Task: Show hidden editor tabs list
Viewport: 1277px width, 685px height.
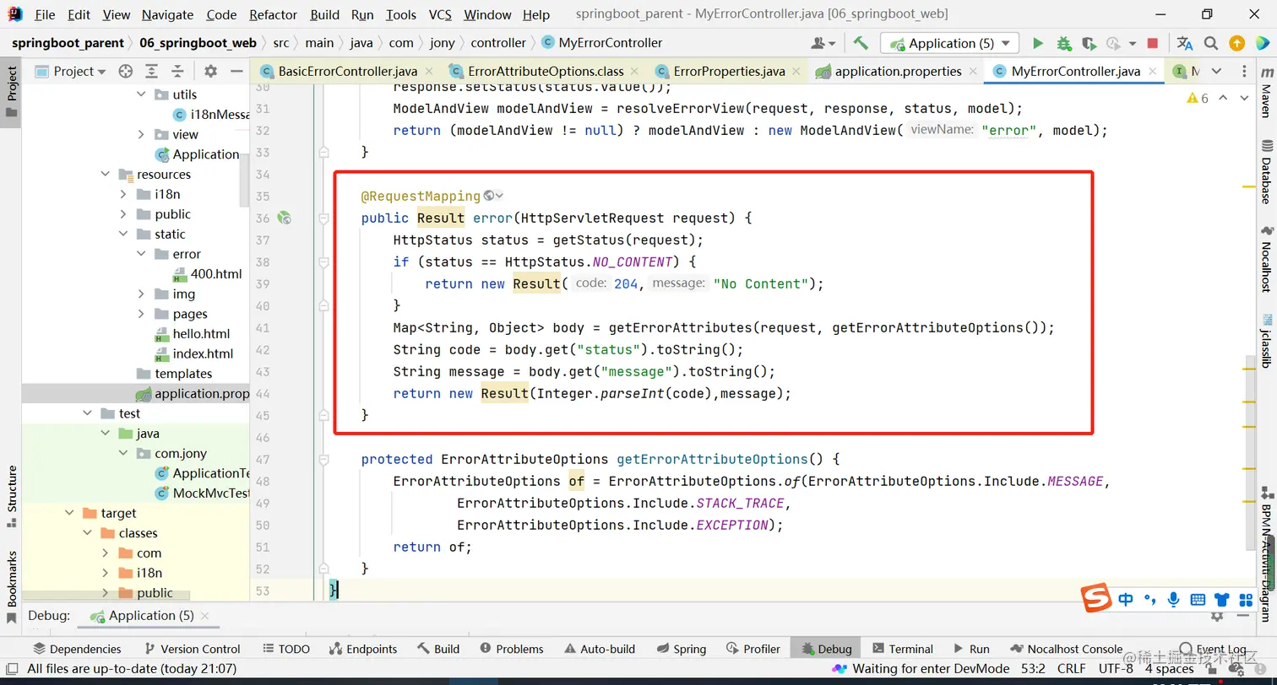Action: [1217, 72]
